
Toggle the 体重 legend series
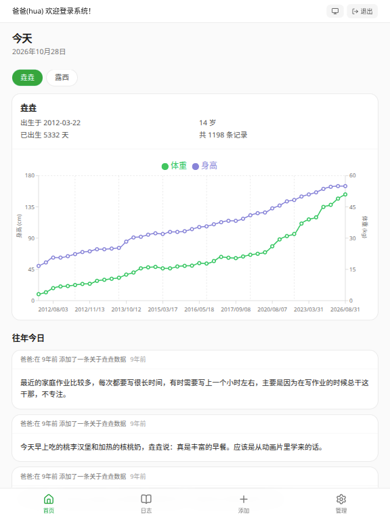click(x=174, y=166)
